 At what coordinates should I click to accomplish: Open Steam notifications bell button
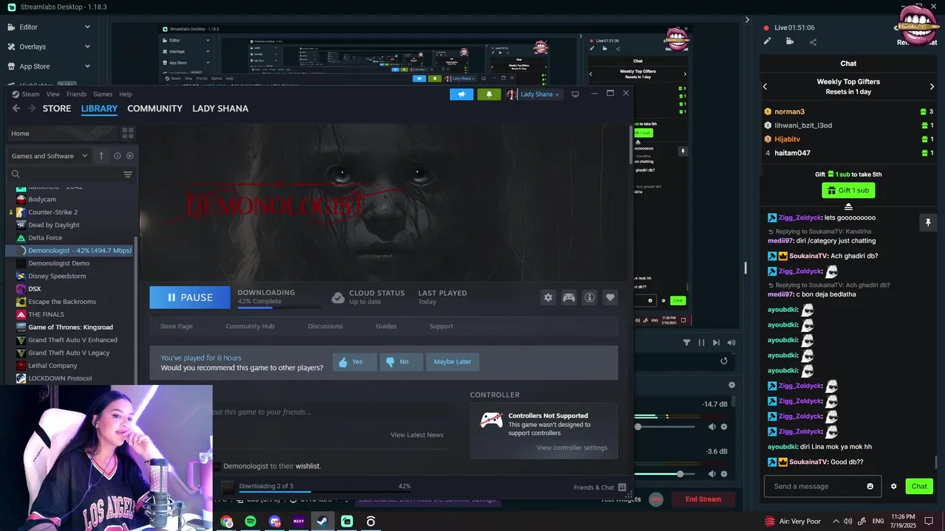[489, 94]
